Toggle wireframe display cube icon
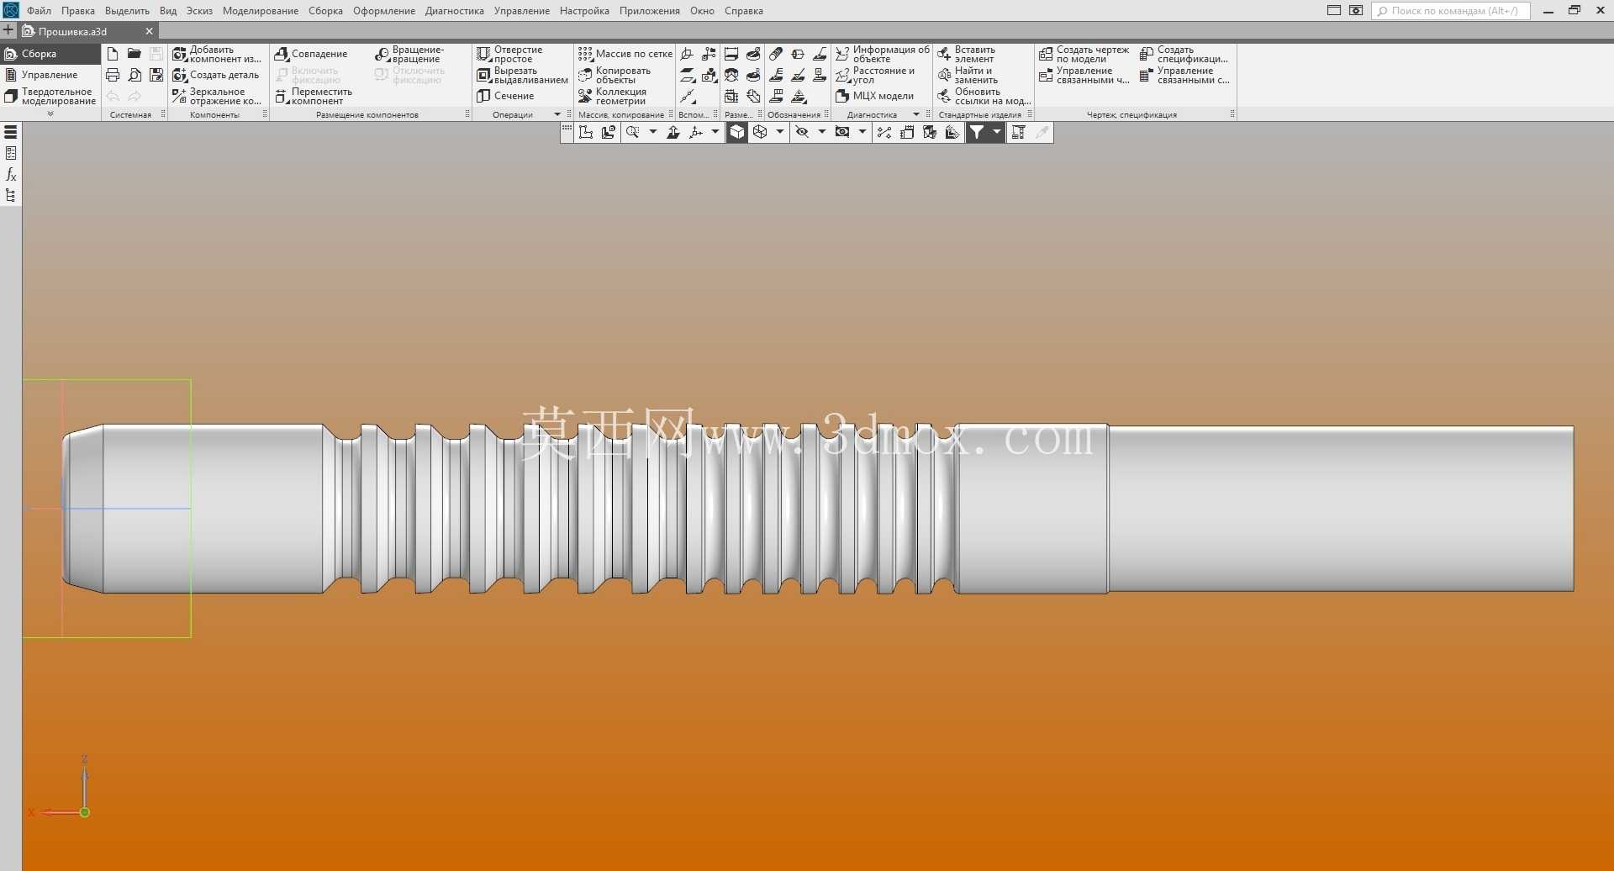Screen dimensions: 1614x871 (760, 132)
